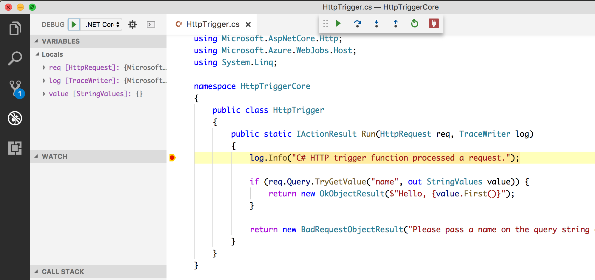Restart the debugging session

coord(415,24)
